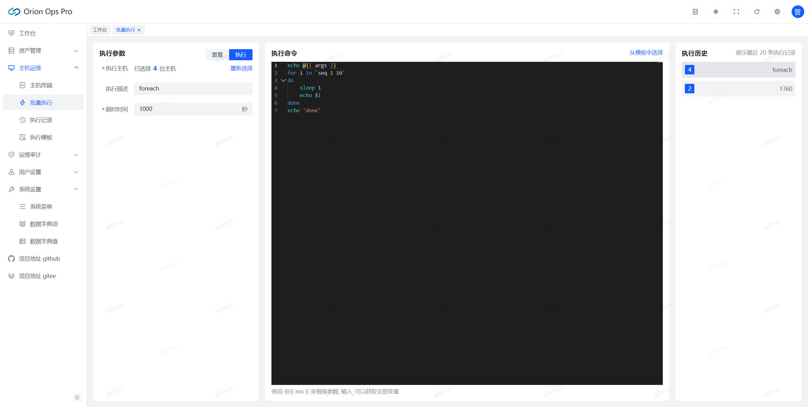Enter fullscreen mode via header icon

(x=736, y=12)
